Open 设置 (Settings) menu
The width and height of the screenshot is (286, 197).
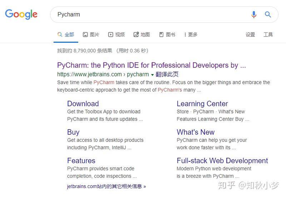point(250,35)
